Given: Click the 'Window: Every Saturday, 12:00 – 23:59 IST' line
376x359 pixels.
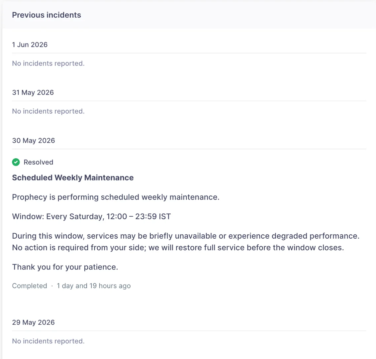Looking at the screenshot, I should tap(91, 216).
